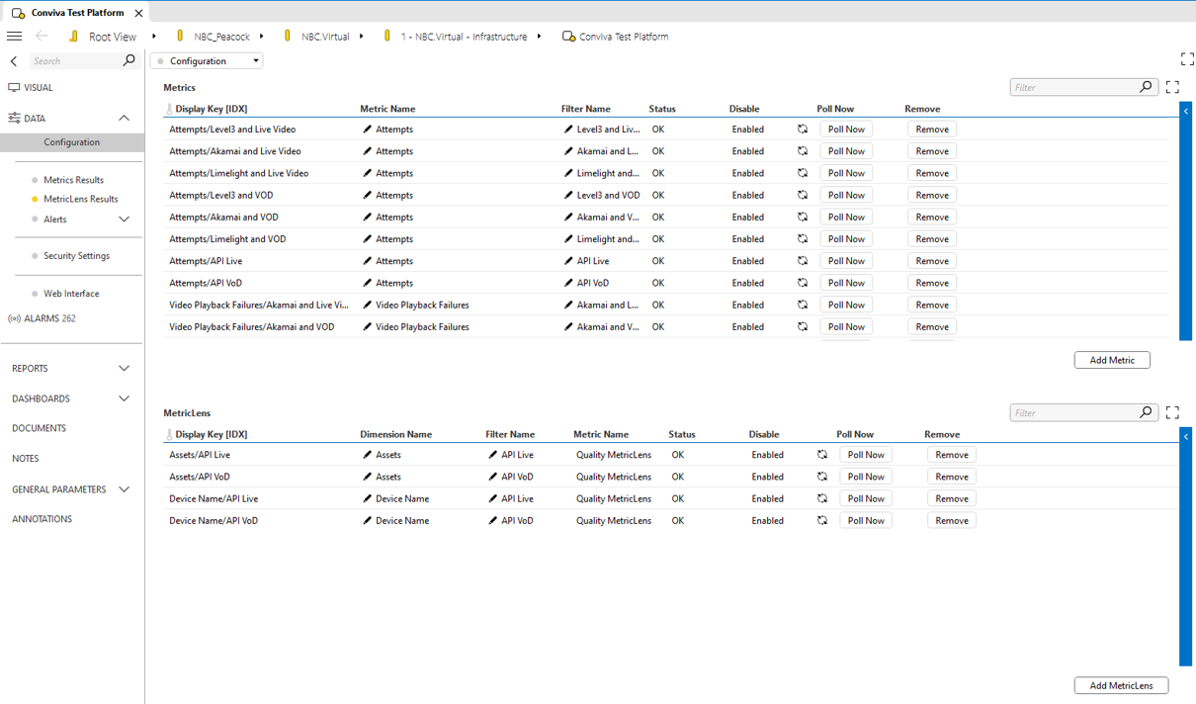Open Security Settings
This screenshot has width=1196, height=704.
click(76, 256)
